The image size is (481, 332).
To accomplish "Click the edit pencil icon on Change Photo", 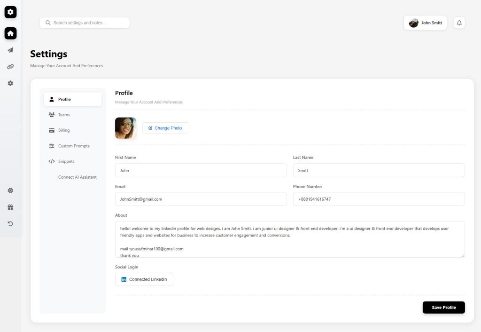I will click(x=150, y=128).
